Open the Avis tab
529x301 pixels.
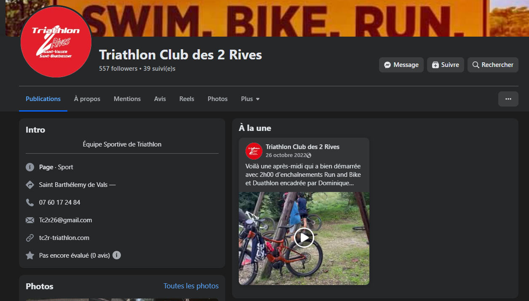pyautogui.click(x=160, y=99)
